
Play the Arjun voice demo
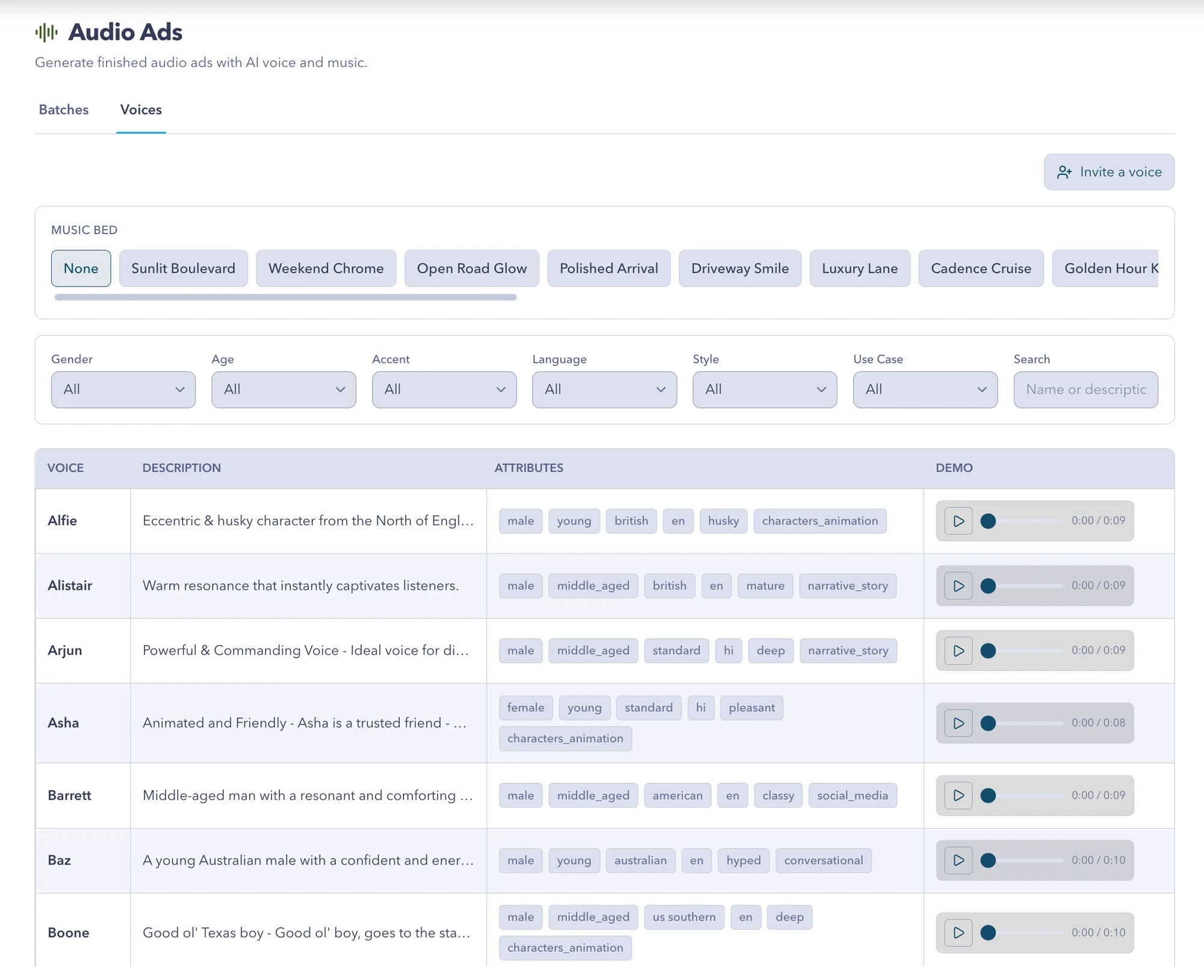pyautogui.click(x=958, y=650)
